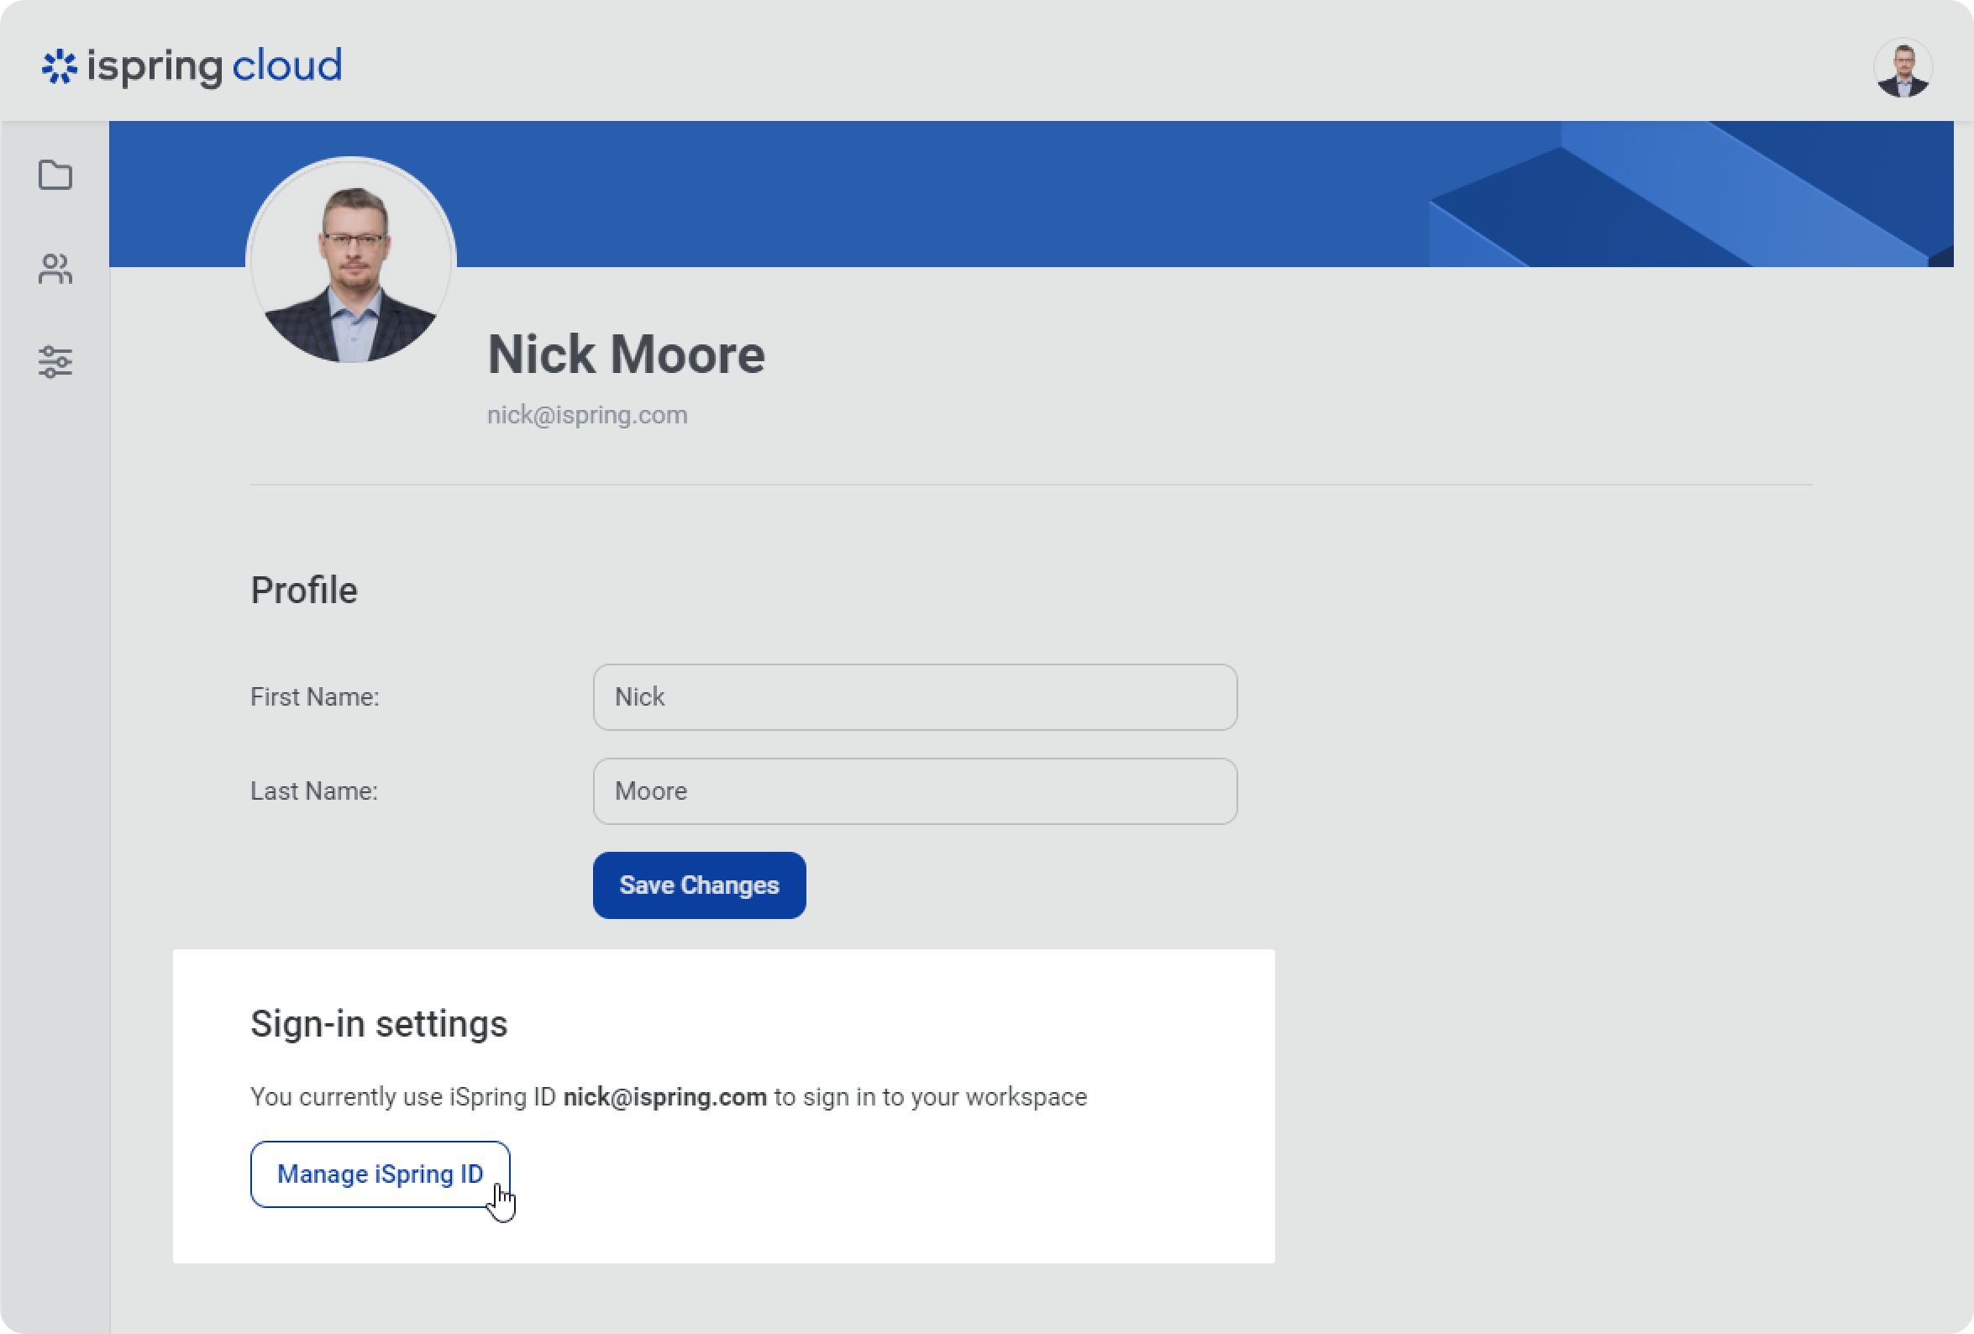Click the iSpring Cloud logo
The width and height of the screenshot is (1974, 1334).
pyautogui.click(x=192, y=66)
